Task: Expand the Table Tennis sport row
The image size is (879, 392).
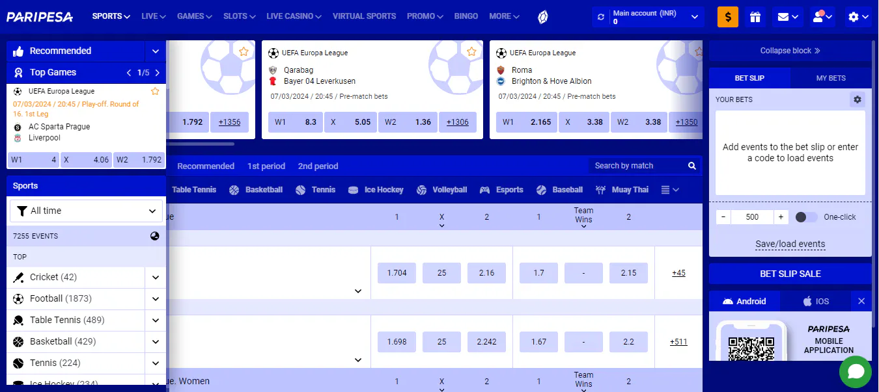Action: click(x=156, y=320)
